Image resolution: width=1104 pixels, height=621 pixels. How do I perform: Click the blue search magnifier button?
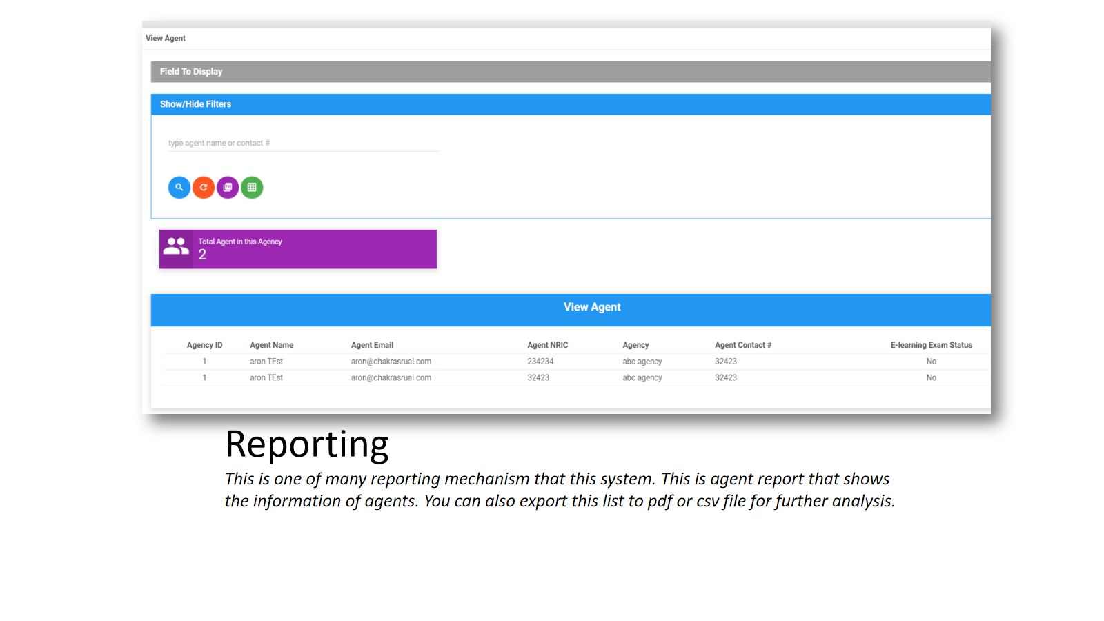pos(179,187)
